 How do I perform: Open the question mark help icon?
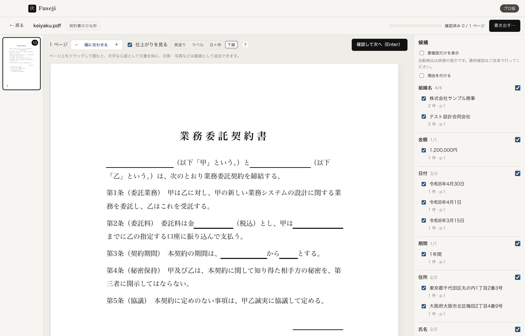(x=245, y=45)
